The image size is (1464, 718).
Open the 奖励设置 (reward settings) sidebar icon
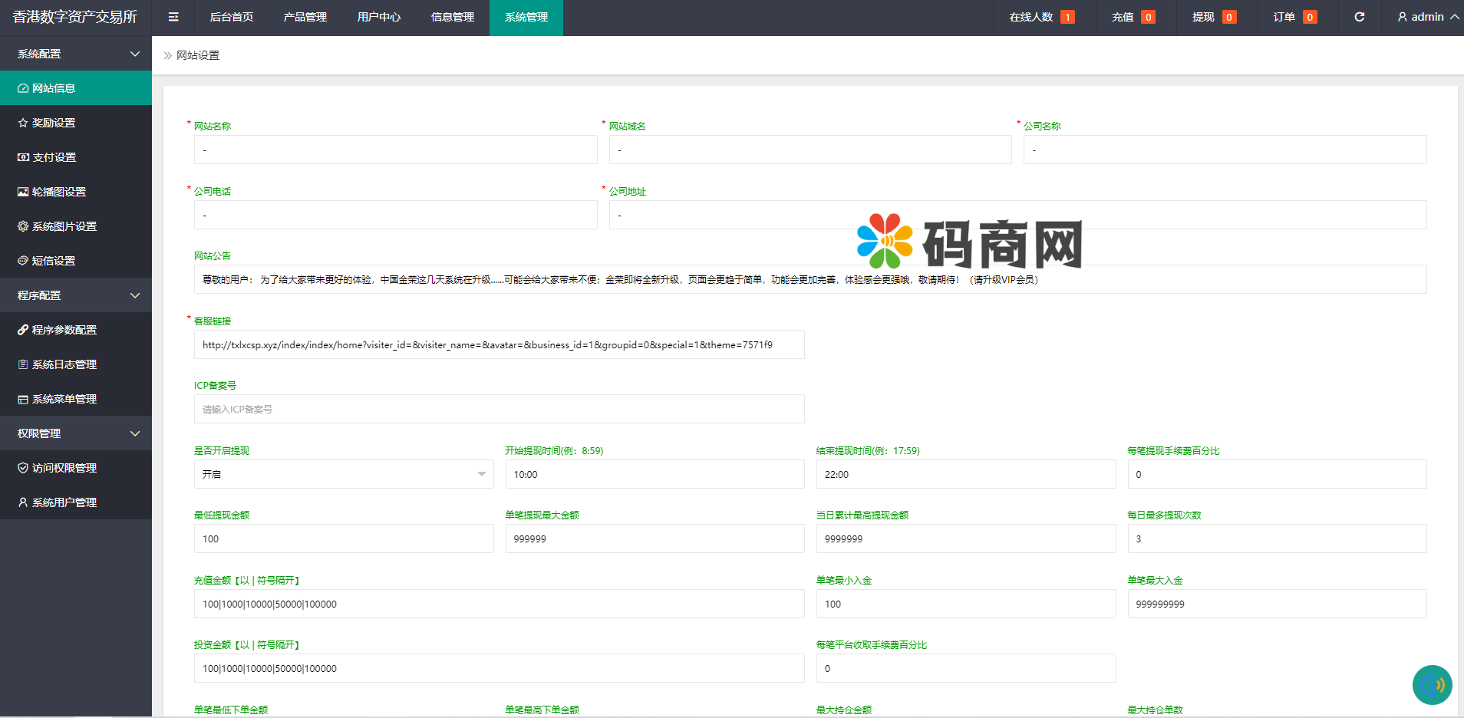point(23,122)
